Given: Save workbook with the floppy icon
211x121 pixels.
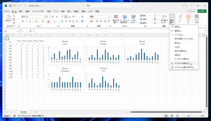Looking at the screenshot, I should 10,6.
